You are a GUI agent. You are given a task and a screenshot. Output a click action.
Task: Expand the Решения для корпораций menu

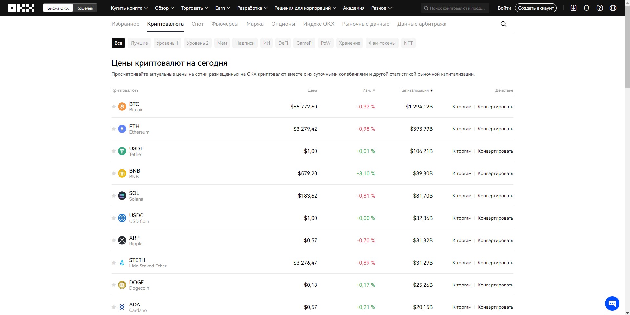[305, 8]
